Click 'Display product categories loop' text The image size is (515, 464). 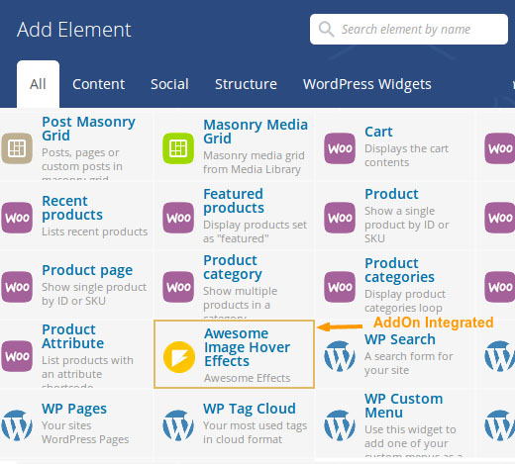(405, 301)
